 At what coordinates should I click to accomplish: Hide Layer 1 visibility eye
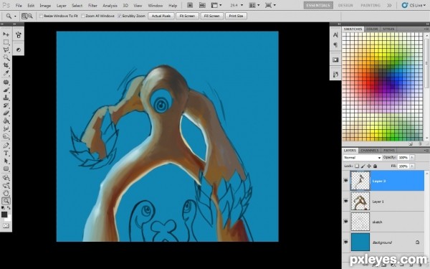[346, 201]
